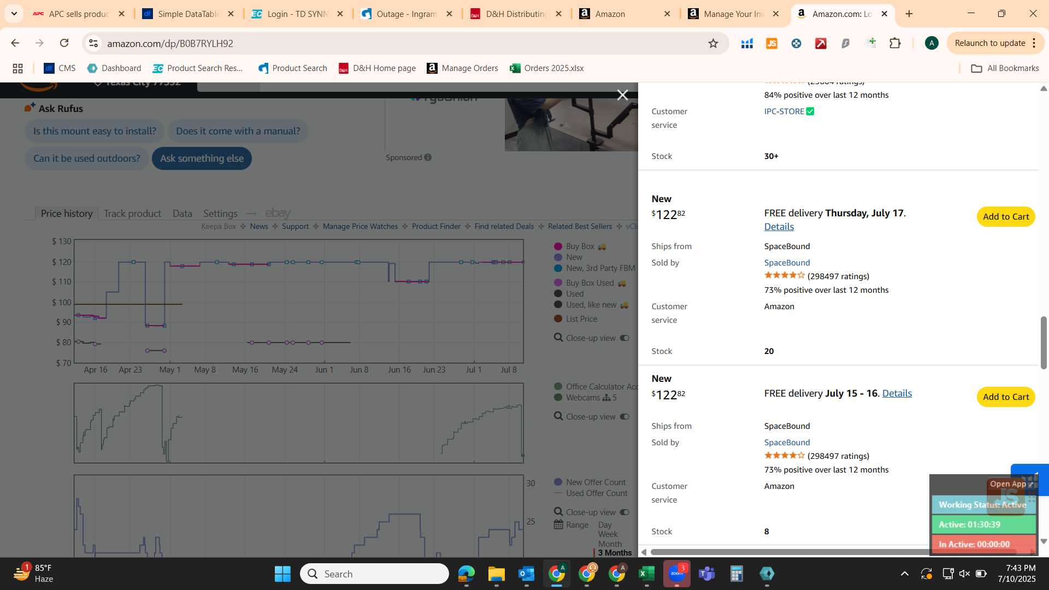1049x590 pixels.
Task: Open Excel from taskbar
Action: click(646, 574)
